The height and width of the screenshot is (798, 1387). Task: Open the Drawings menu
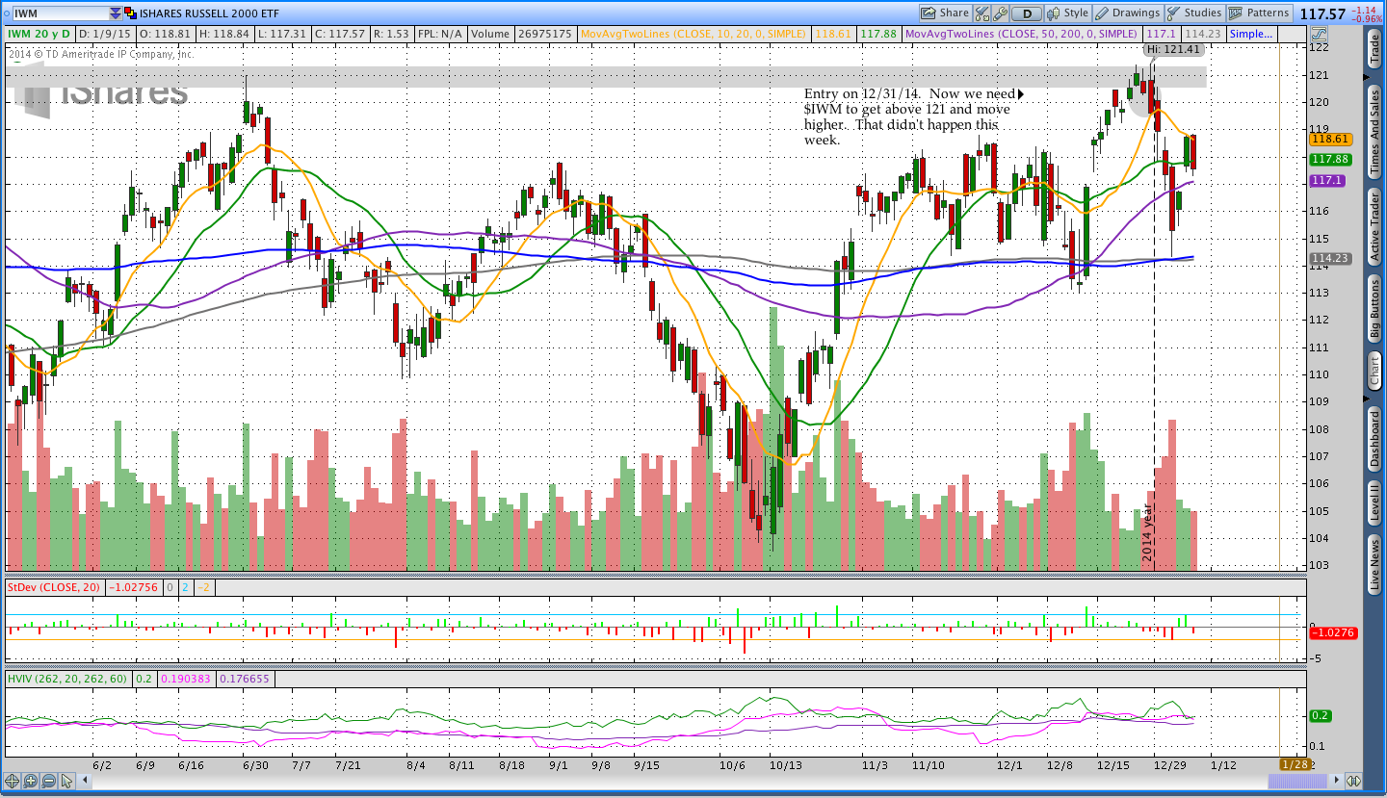(x=1128, y=13)
